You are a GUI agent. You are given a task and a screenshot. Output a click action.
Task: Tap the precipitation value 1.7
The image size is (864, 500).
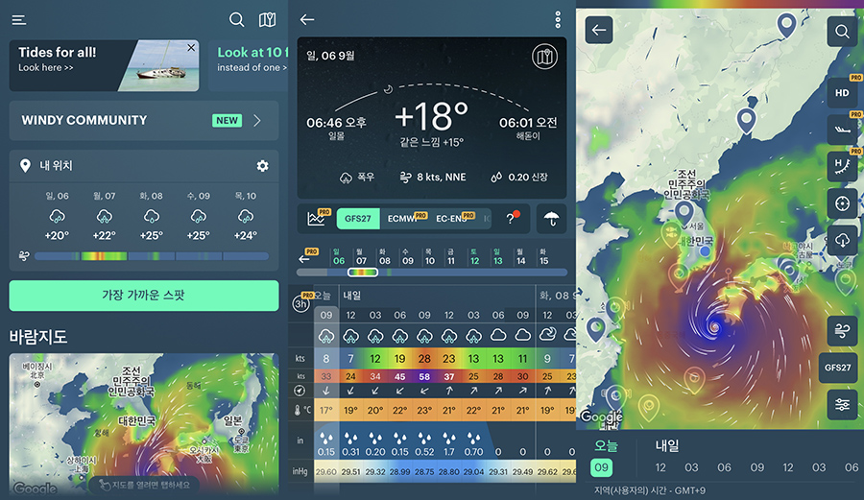[x=449, y=452]
